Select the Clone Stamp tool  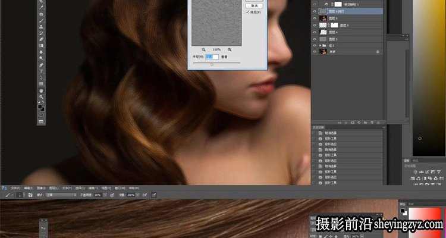41,27
